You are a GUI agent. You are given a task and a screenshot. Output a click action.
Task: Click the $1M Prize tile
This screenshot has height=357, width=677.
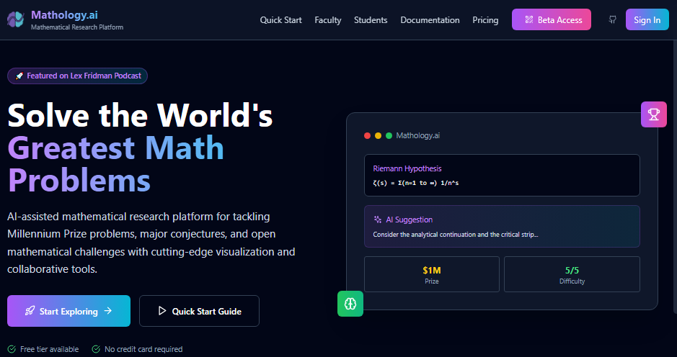click(431, 274)
